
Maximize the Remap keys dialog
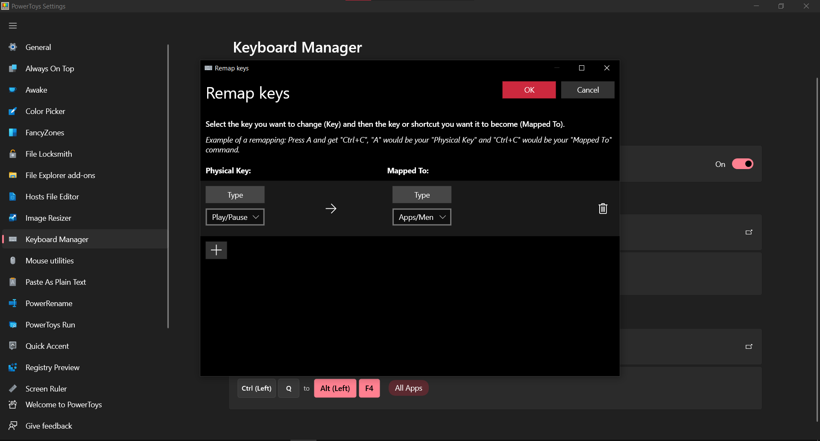(581, 68)
